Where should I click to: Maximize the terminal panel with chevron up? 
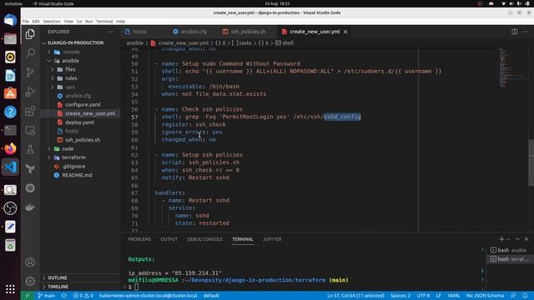click(x=517, y=239)
